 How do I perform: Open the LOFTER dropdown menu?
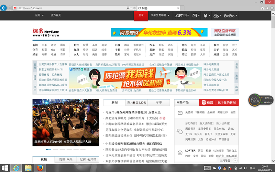tap(181, 15)
